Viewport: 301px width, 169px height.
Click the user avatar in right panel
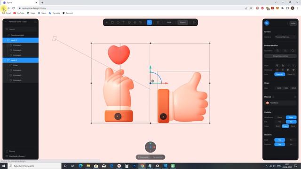(267, 23)
